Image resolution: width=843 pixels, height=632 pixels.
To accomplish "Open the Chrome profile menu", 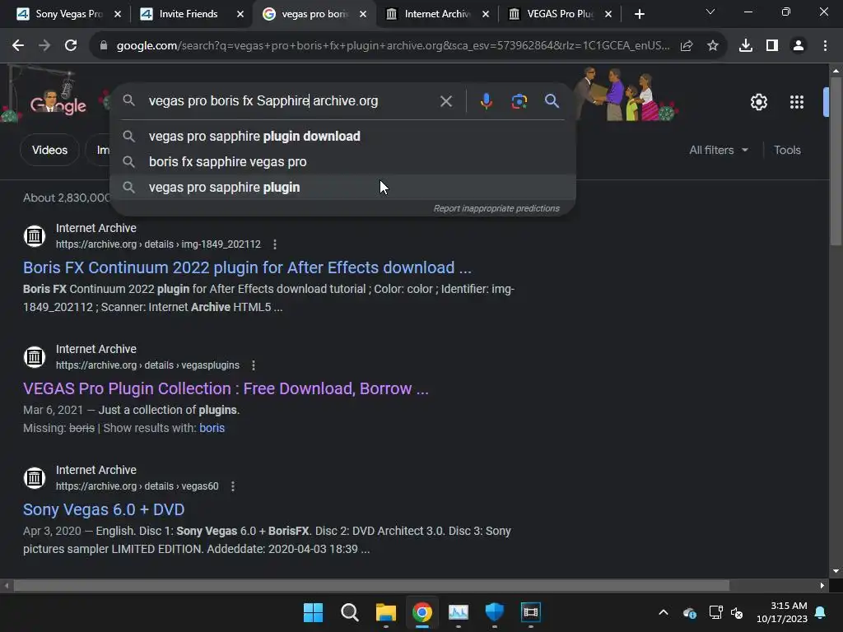I will click(799, 46).
